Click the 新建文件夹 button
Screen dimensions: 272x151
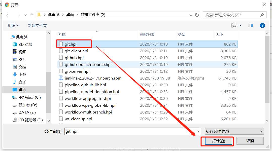click(x=37, y=25)
